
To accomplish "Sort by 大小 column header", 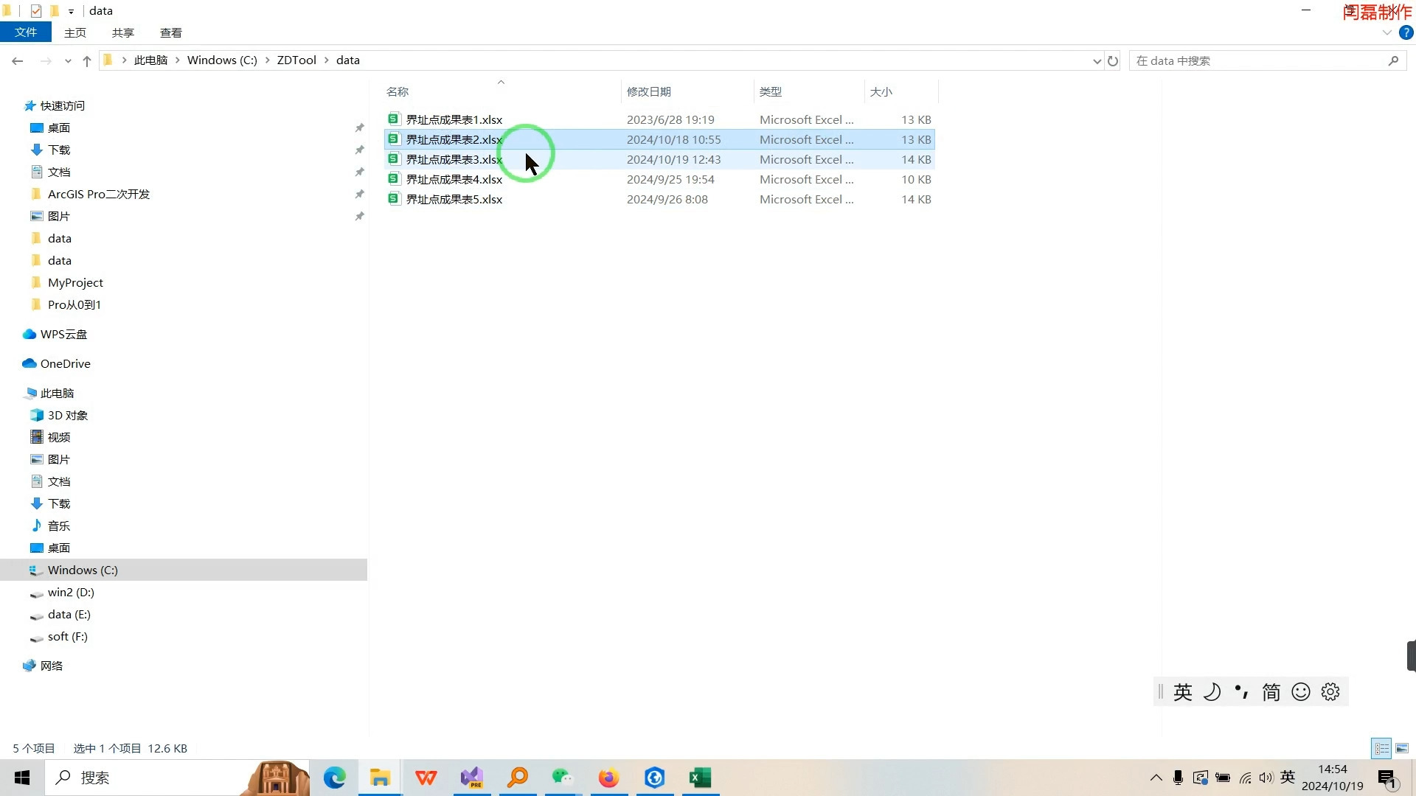I will click(900, 91).
